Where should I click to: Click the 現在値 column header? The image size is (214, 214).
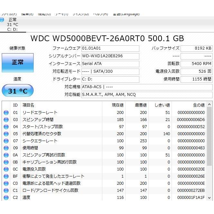[114, 105]
